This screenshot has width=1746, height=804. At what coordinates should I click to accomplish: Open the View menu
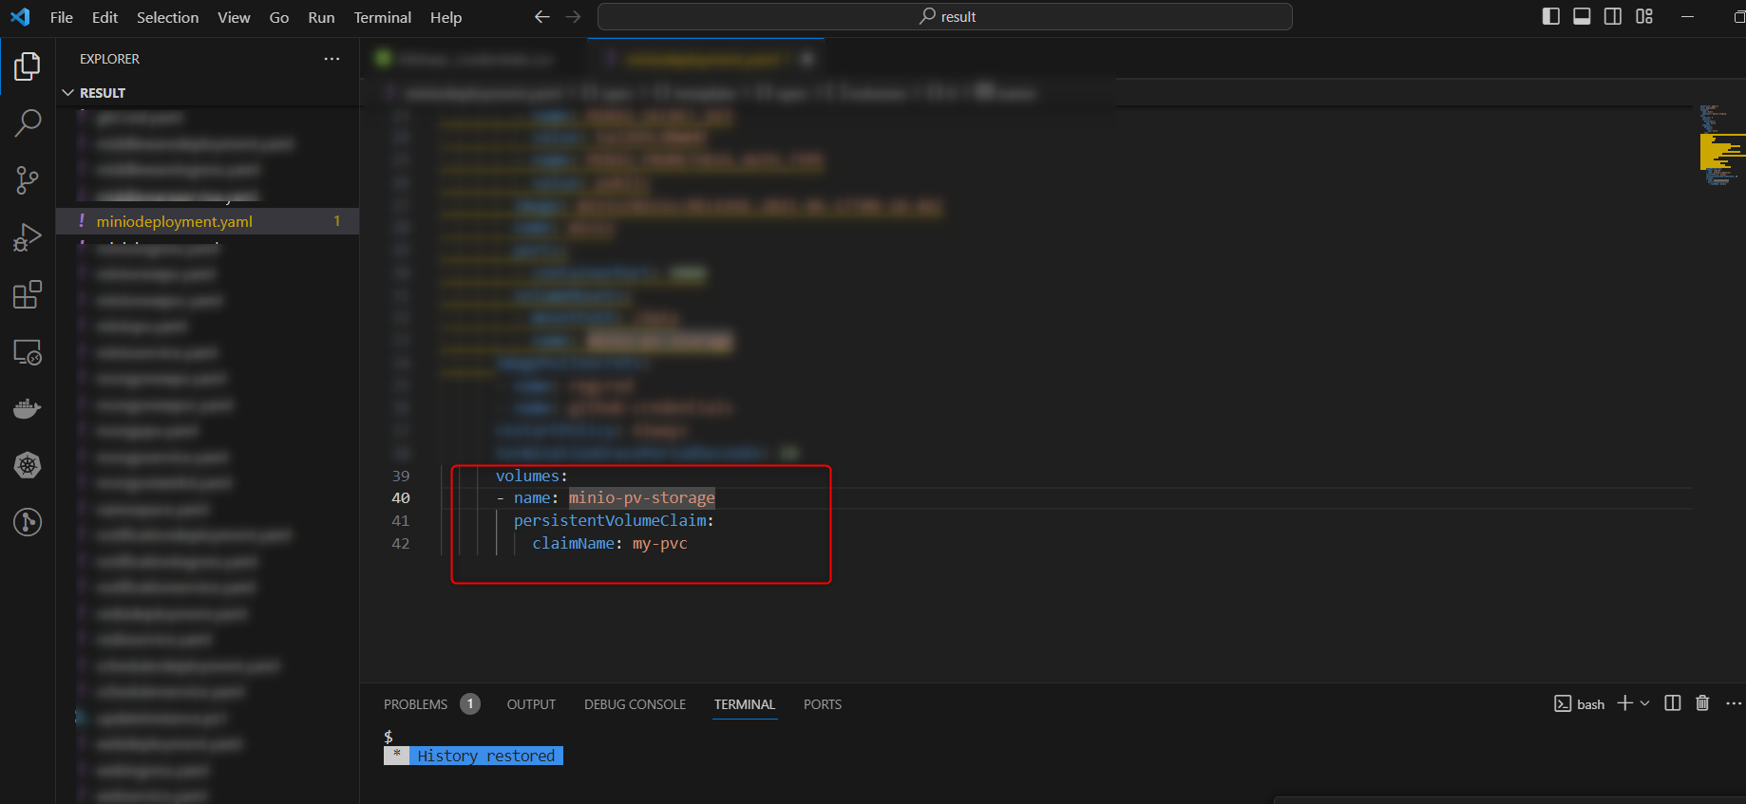[x=234, y=17]
